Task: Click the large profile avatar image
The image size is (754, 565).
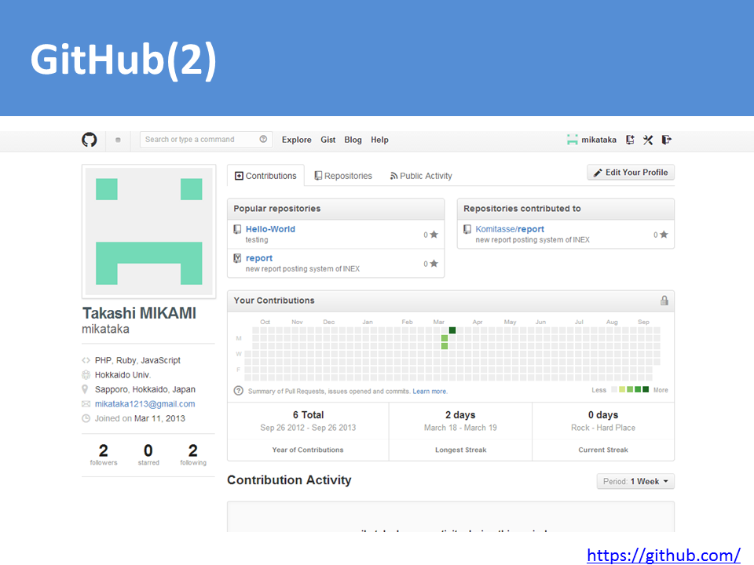Action: [149, 231]
